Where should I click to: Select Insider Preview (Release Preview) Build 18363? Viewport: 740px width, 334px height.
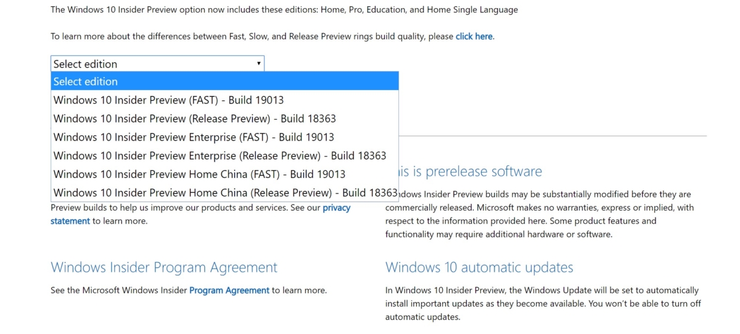pos(224,118)
